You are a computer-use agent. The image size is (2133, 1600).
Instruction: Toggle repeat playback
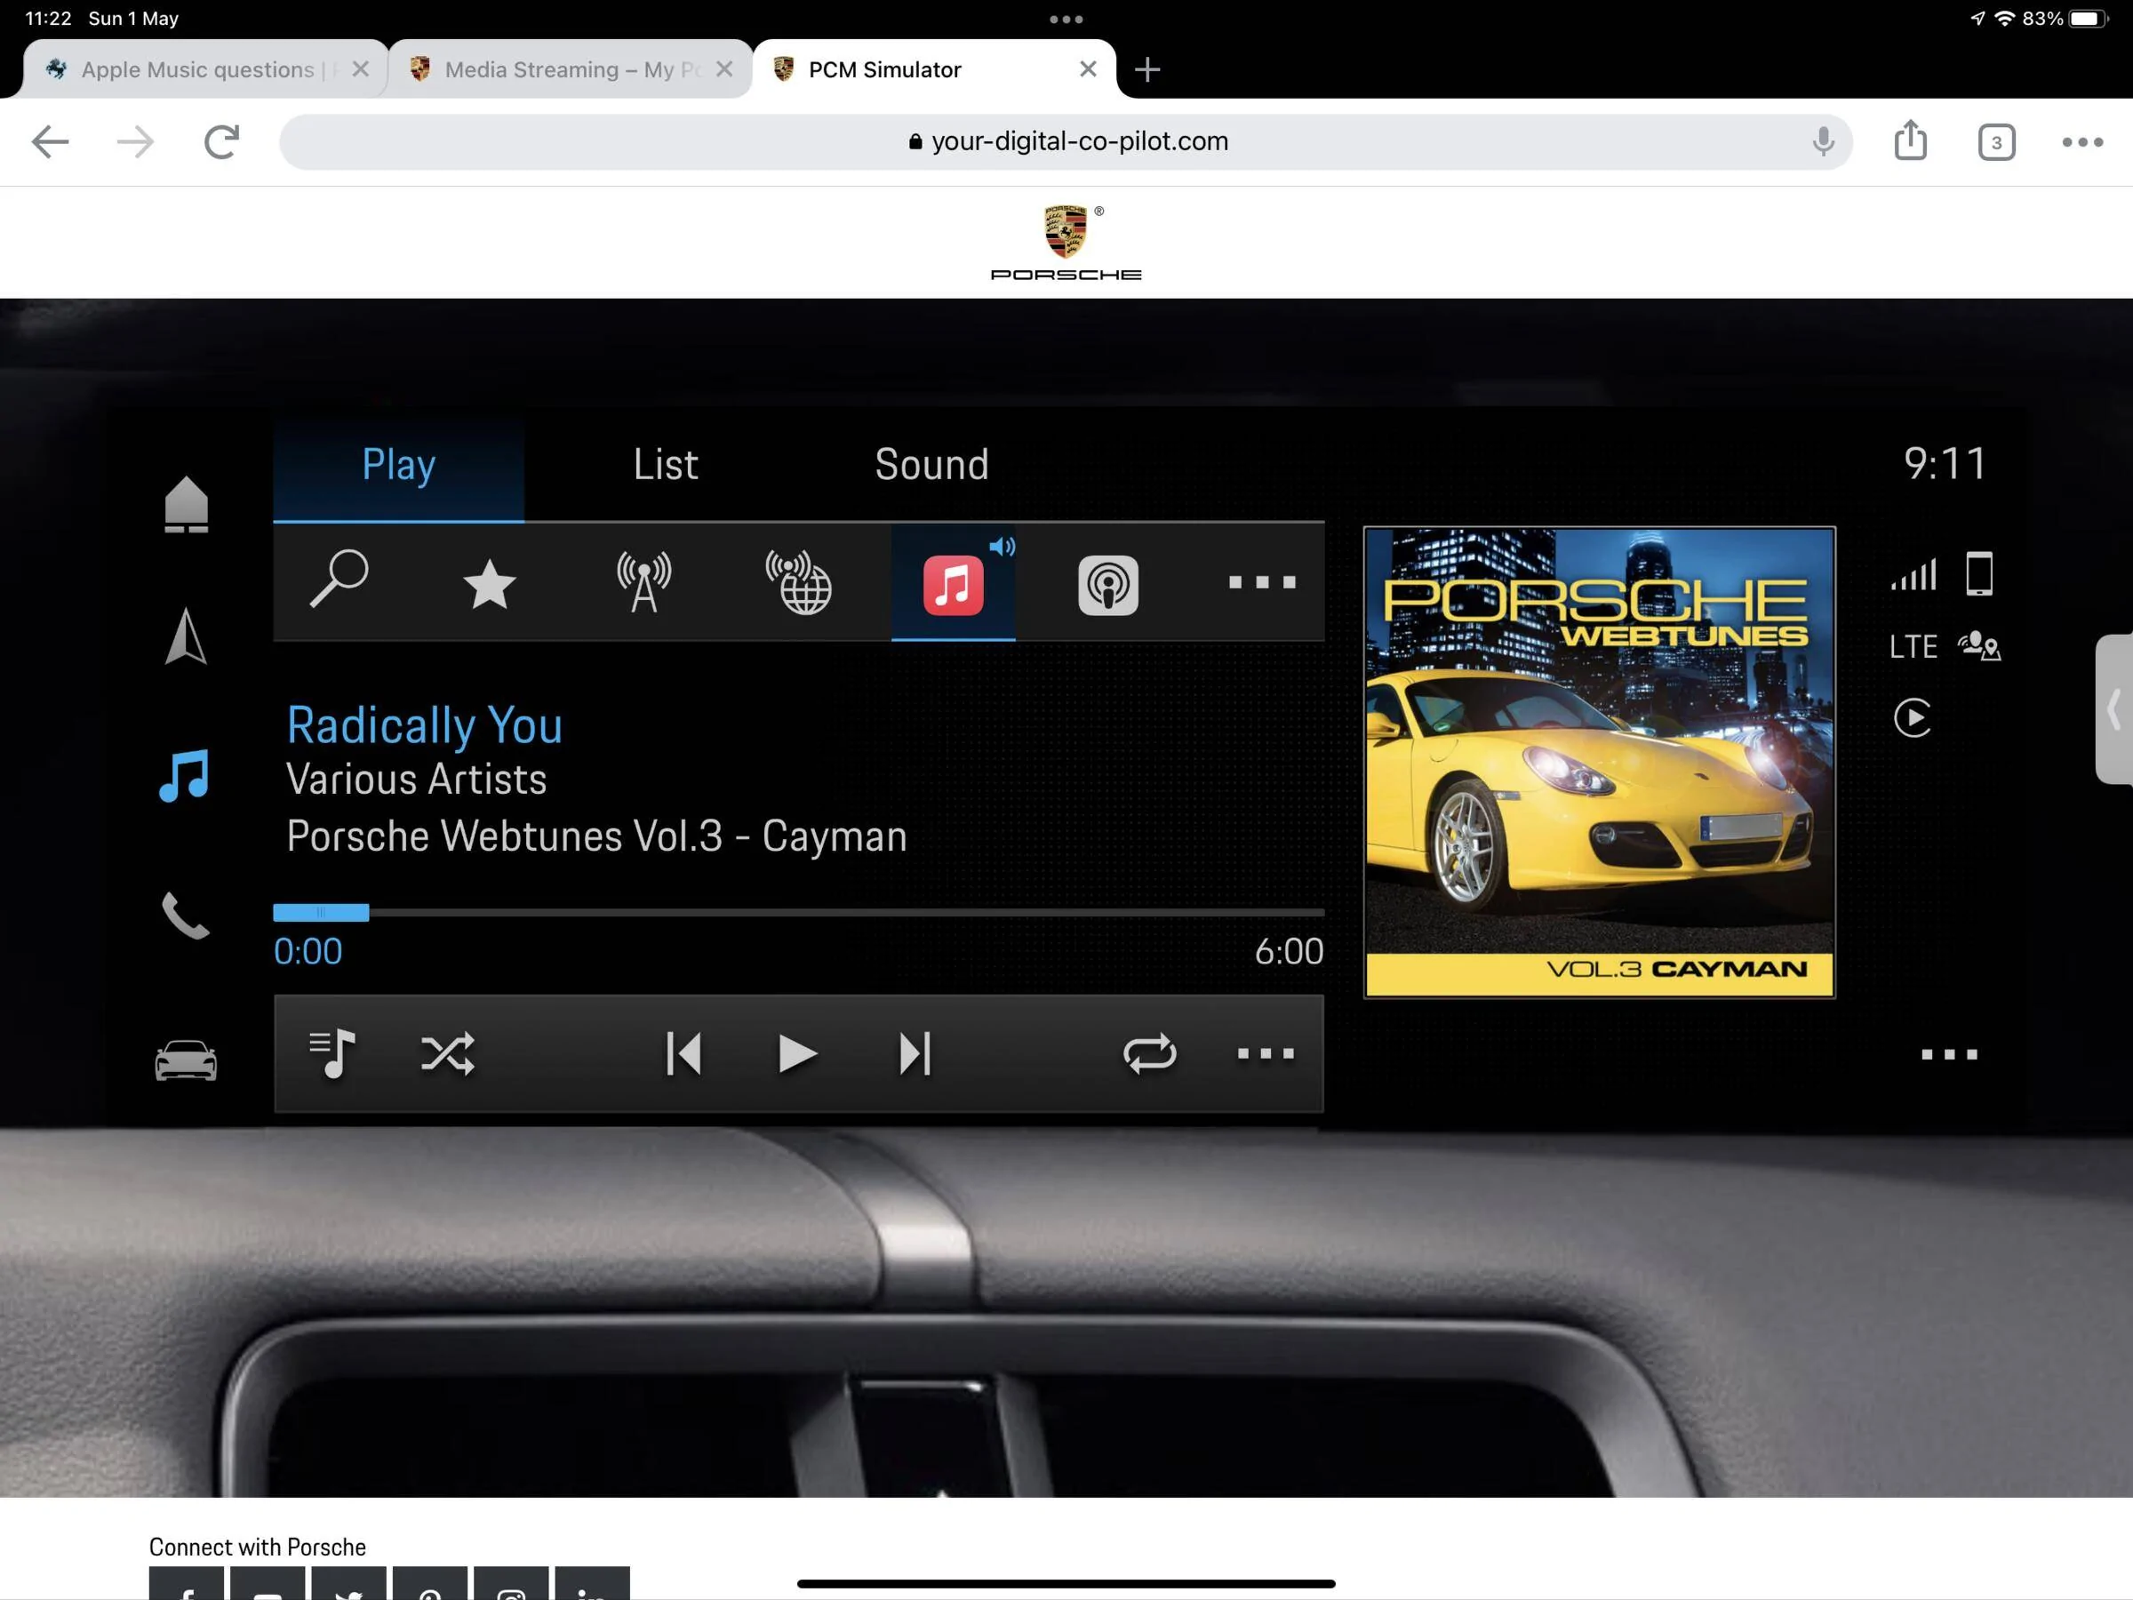pyautogui.click(x=1149, y=1054)
